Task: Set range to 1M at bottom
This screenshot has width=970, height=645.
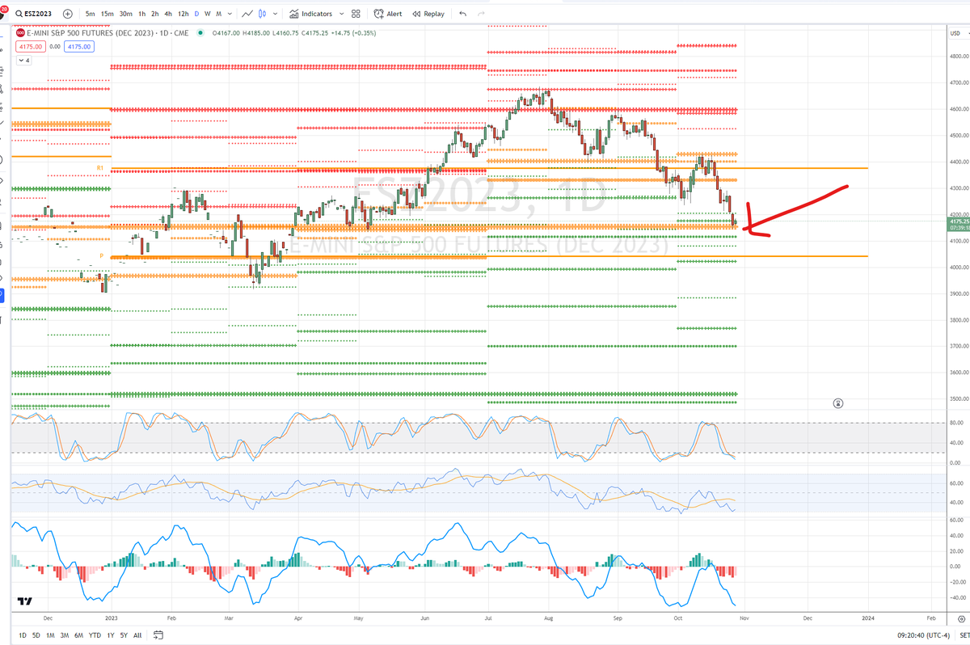Action: click(50, 635)
